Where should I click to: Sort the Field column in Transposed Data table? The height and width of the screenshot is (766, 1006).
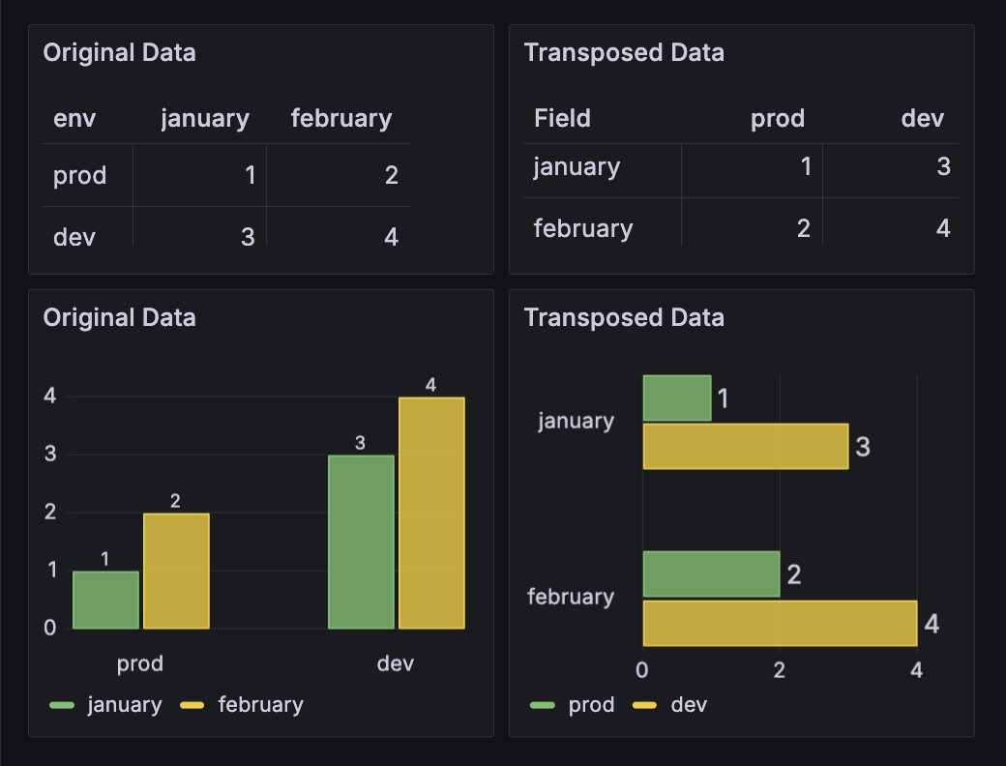561,118
